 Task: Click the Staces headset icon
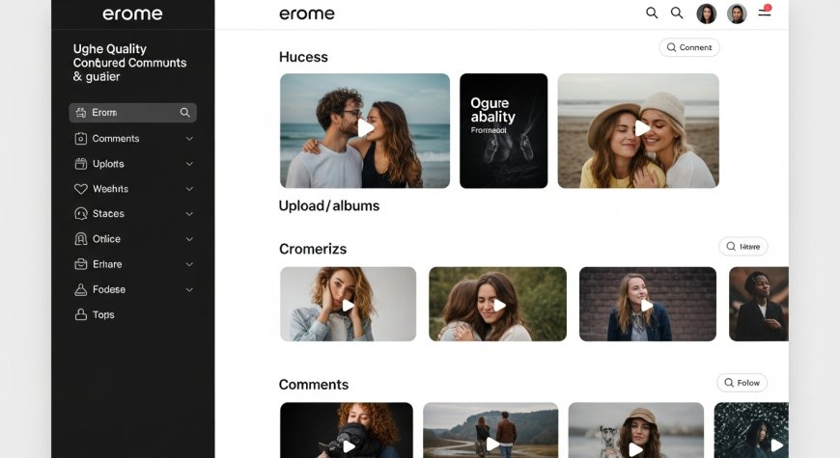click(x=80, y=213)
